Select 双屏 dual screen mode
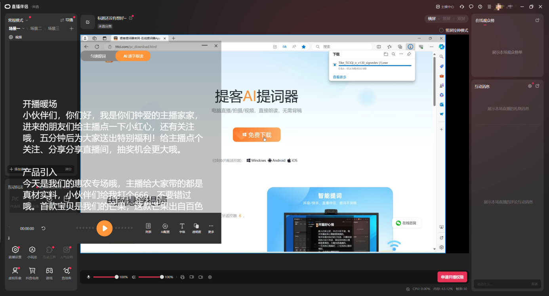 tap(461, 19)
